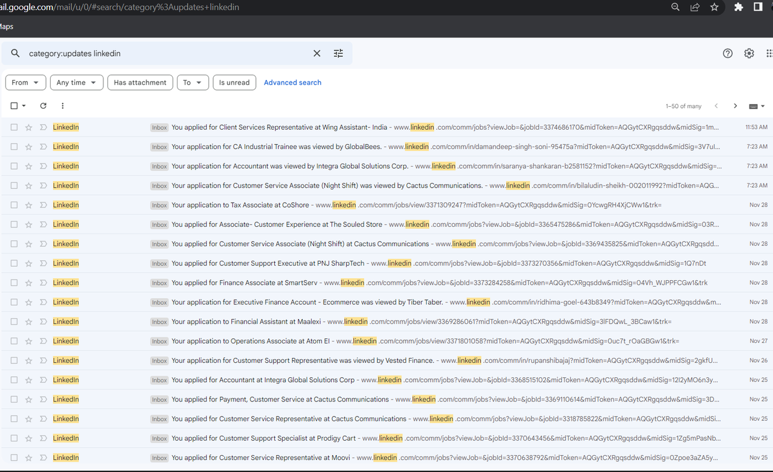Star the Moovi email

[x=28, y=458]
